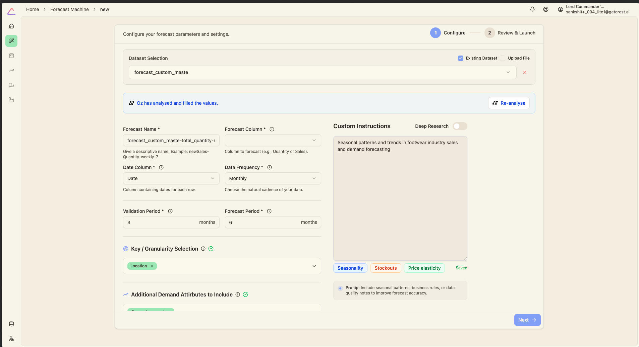Viewport: 639px width, 347px height.
Task: Show info for Forecast Period
Action: [x=269, y=211]
